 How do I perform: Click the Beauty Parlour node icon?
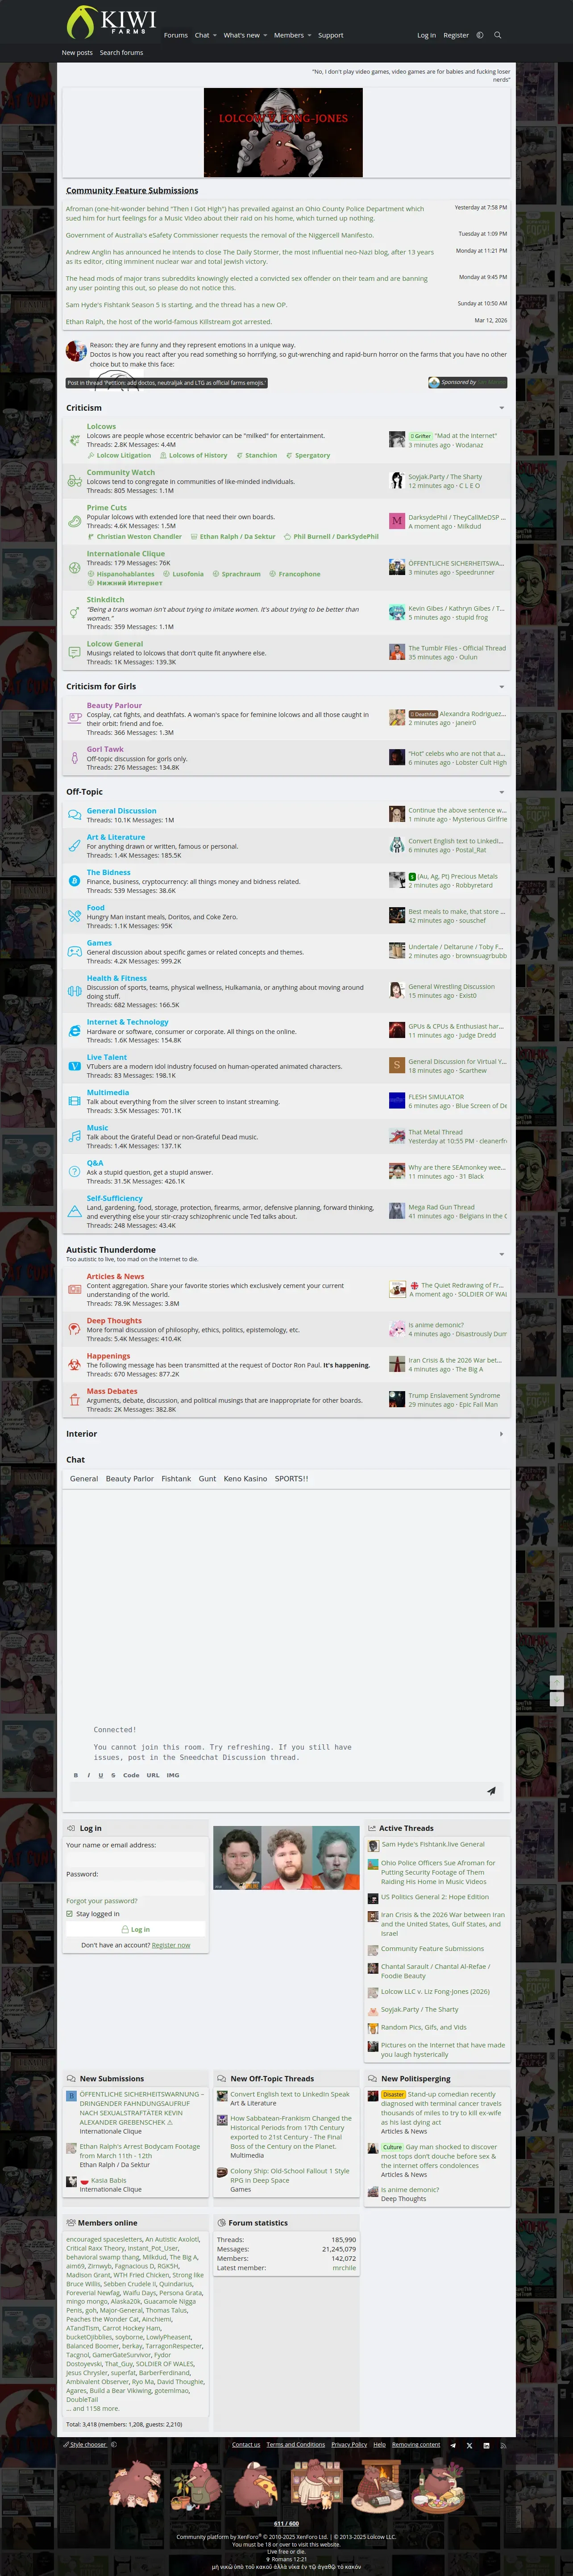pyautogui.click(x=74, y=718)
